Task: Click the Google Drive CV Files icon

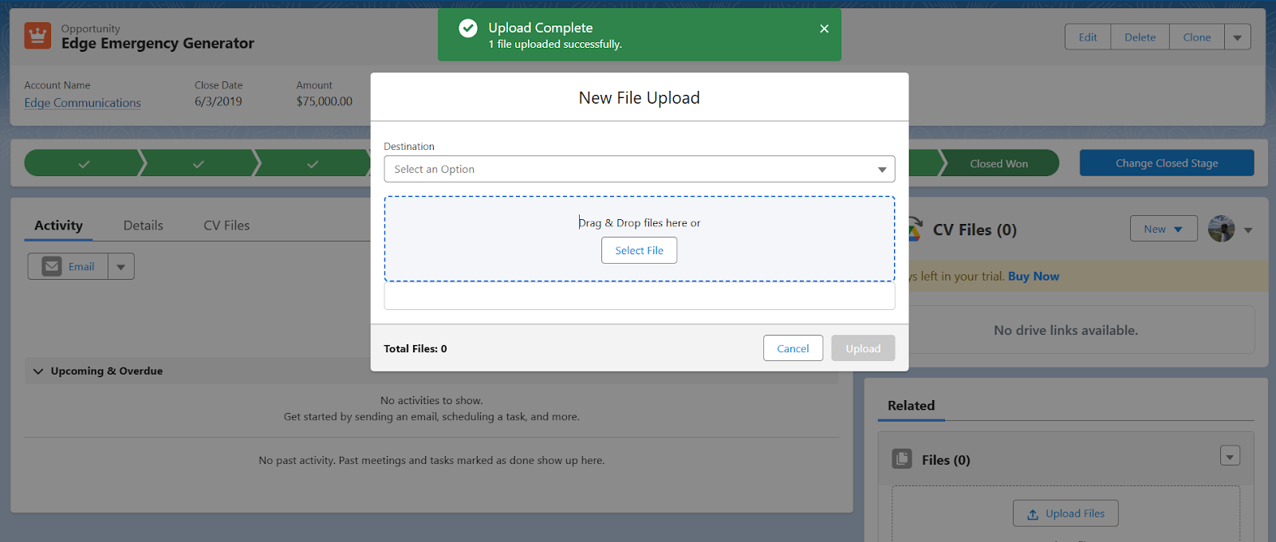Action: [x=915, y=230]
